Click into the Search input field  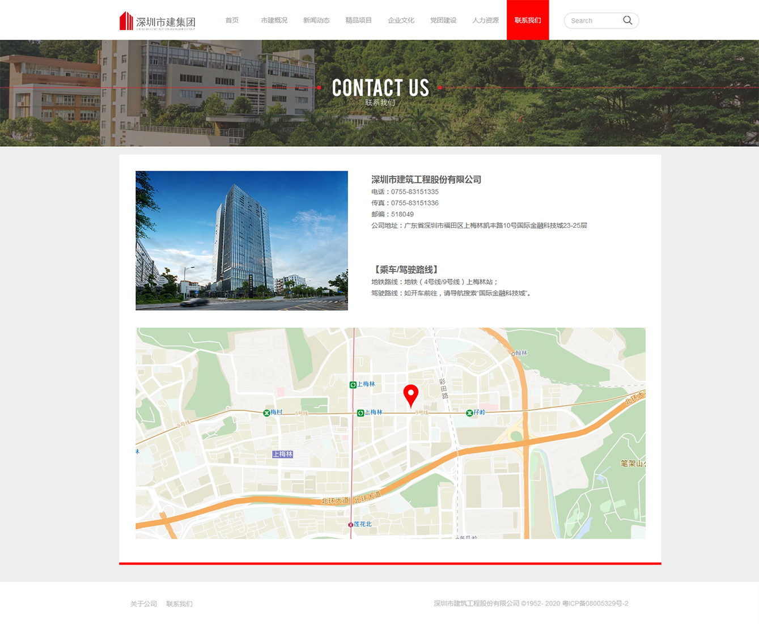tap(592, 21)
